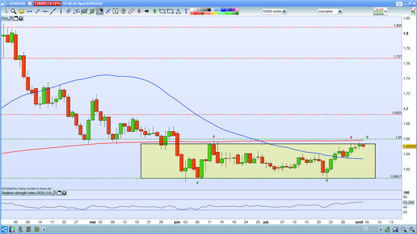Screen dimensions: 417x234
Task: Expand the chart style dropdown arrow
Action: point(385,12)
